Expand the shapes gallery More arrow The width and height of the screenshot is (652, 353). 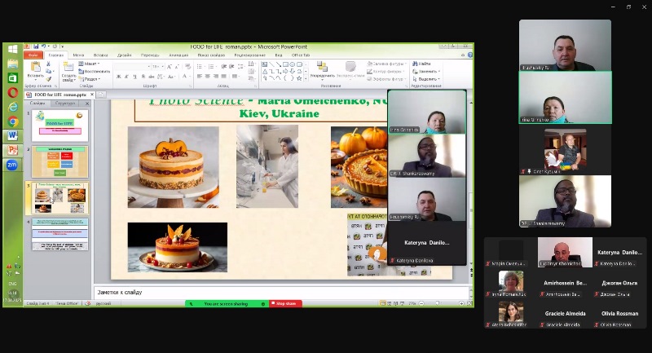[x=306, y=78]
